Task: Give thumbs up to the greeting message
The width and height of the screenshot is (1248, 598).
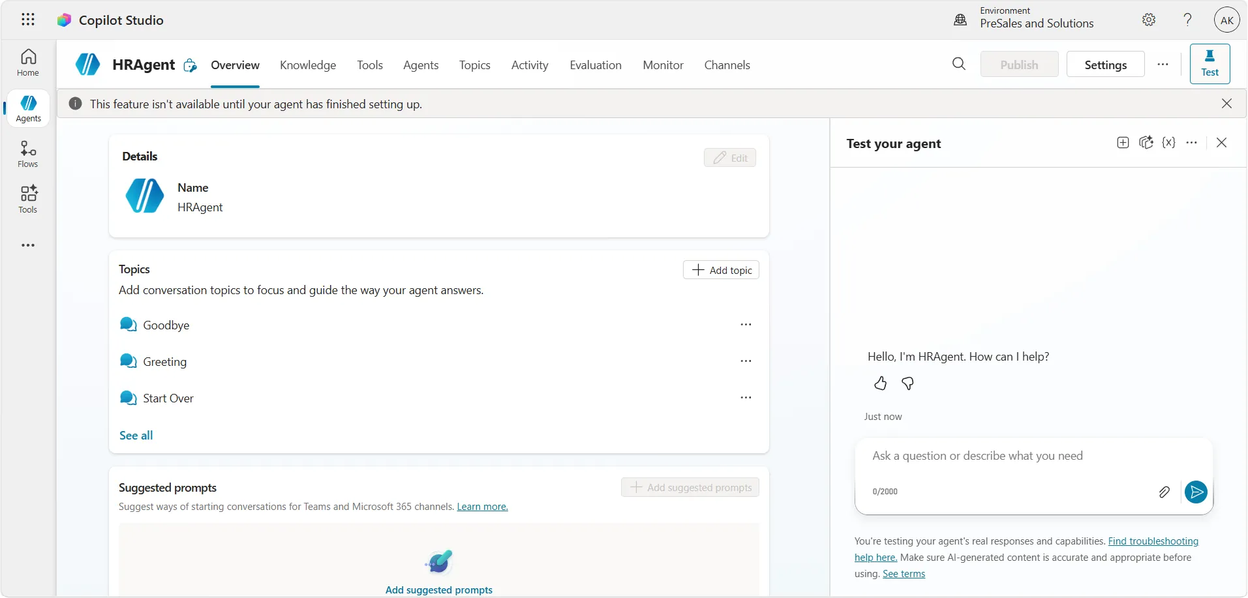Action: [881, 383]
